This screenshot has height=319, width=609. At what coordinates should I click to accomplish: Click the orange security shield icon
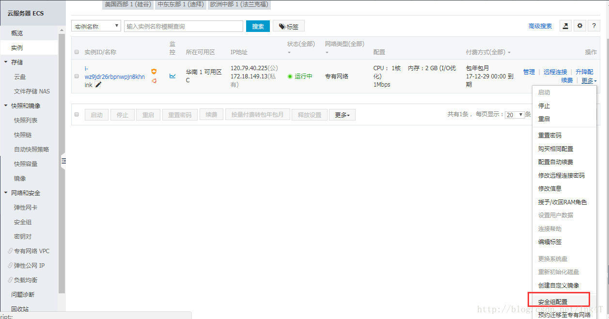[x=154, y=72]
